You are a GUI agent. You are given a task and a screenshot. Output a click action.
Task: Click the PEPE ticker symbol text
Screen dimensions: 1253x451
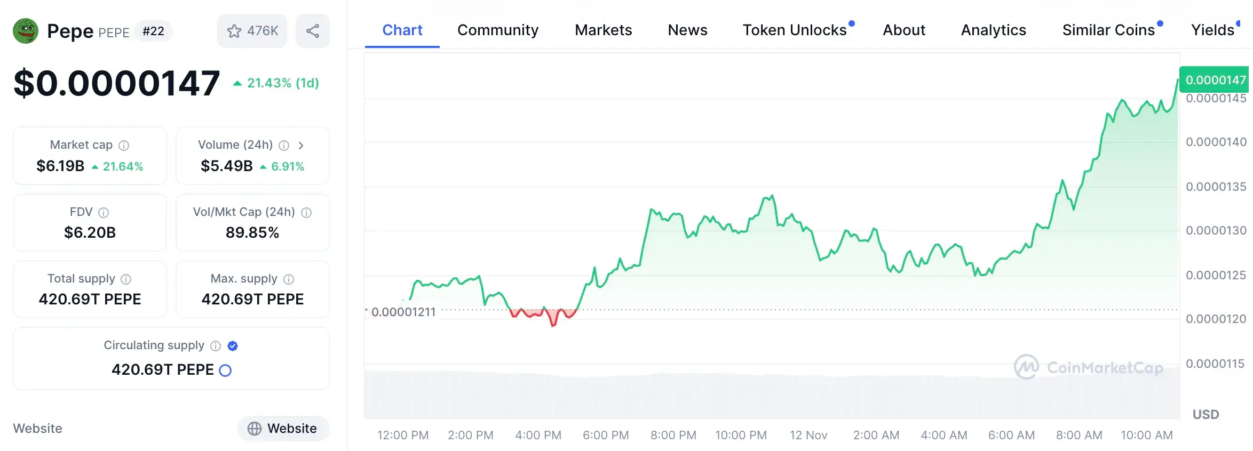pos(114,33)
